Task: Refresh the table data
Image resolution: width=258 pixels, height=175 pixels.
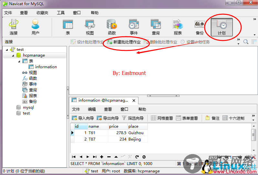Action: 137,157
